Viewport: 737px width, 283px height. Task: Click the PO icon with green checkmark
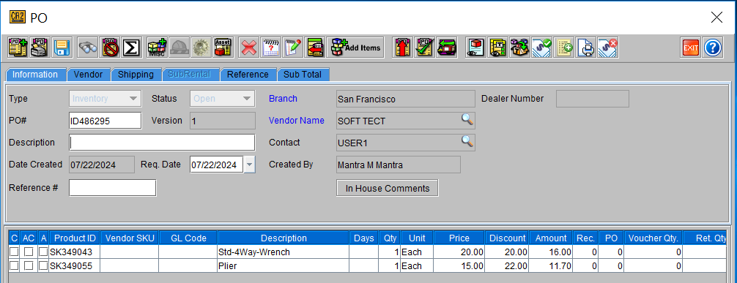coord(424,48)
